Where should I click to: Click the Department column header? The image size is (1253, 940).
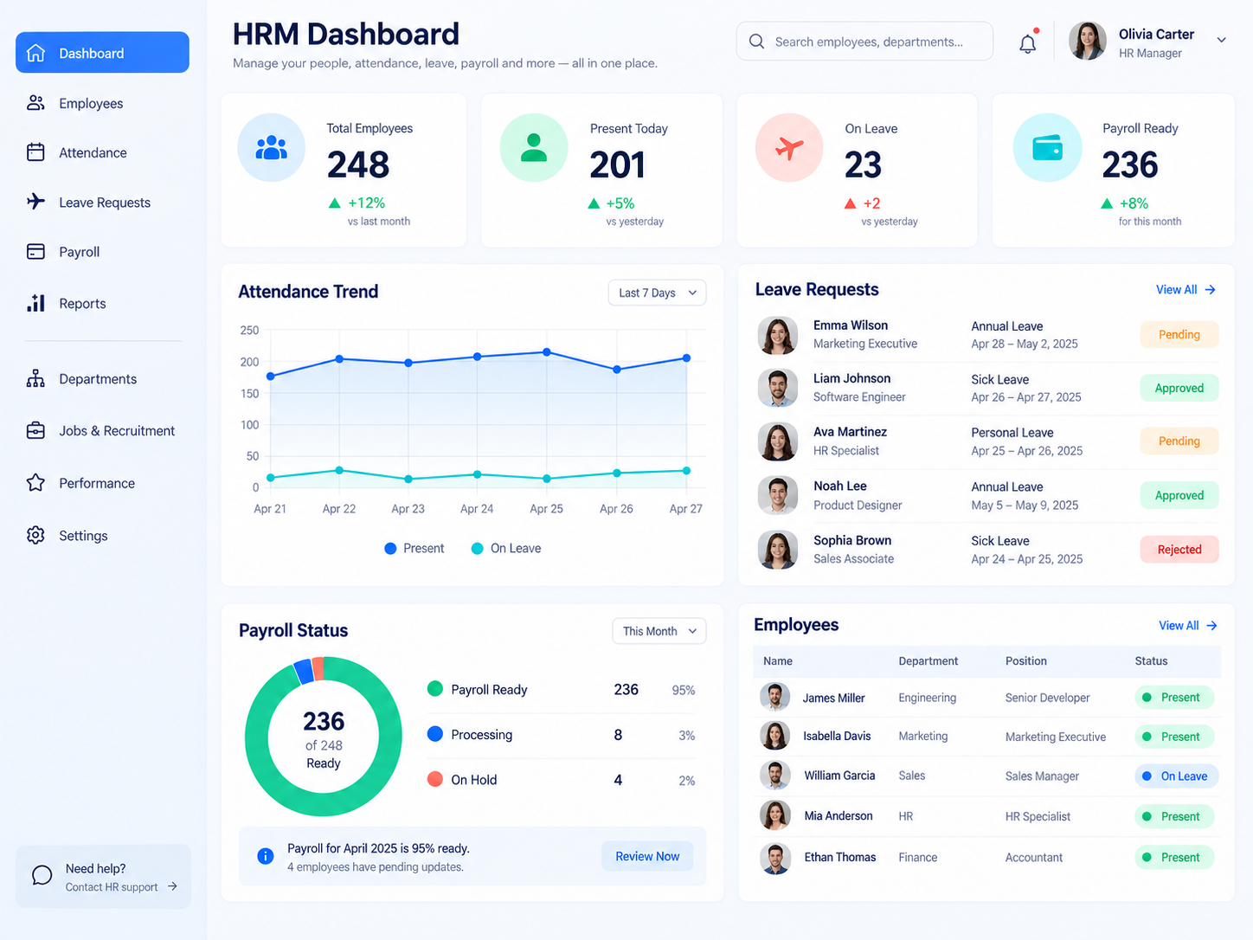click(x=928, y=660)
